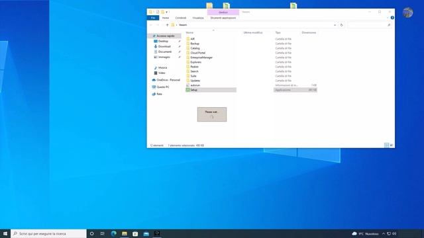Screen dimensions: 424x238
Task: Open the Mail app from taskbar
Action: [x=146, y=233]
